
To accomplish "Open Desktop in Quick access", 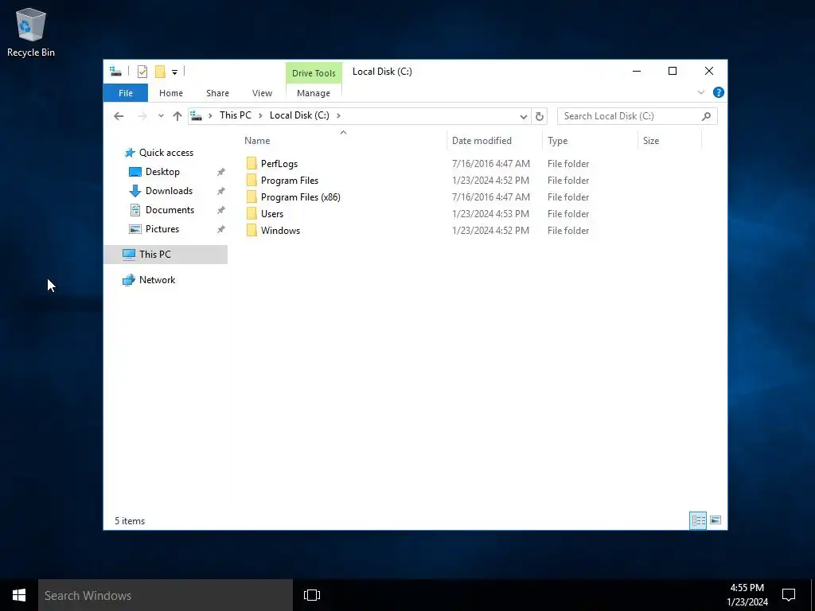I will click(x=162, y=172).
